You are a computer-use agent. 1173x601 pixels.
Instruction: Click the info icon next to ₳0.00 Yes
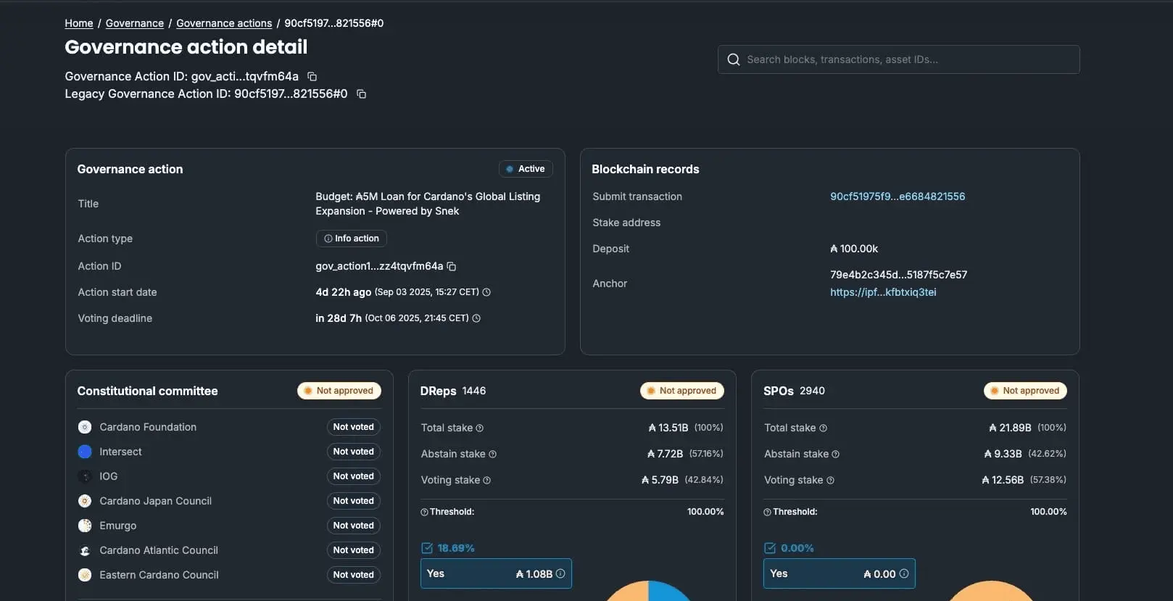(904, 573)
